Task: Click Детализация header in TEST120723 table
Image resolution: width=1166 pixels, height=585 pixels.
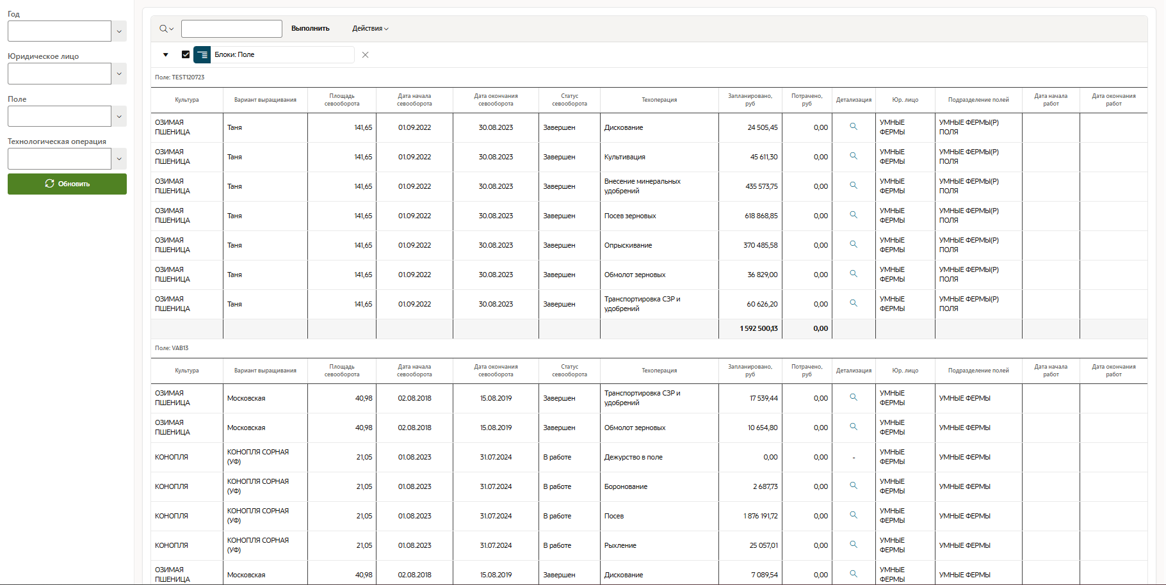Action: 854,100
